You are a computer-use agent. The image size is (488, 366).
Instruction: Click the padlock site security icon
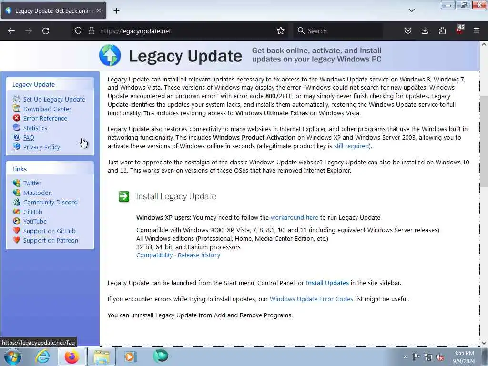click(x=91, y=31)
